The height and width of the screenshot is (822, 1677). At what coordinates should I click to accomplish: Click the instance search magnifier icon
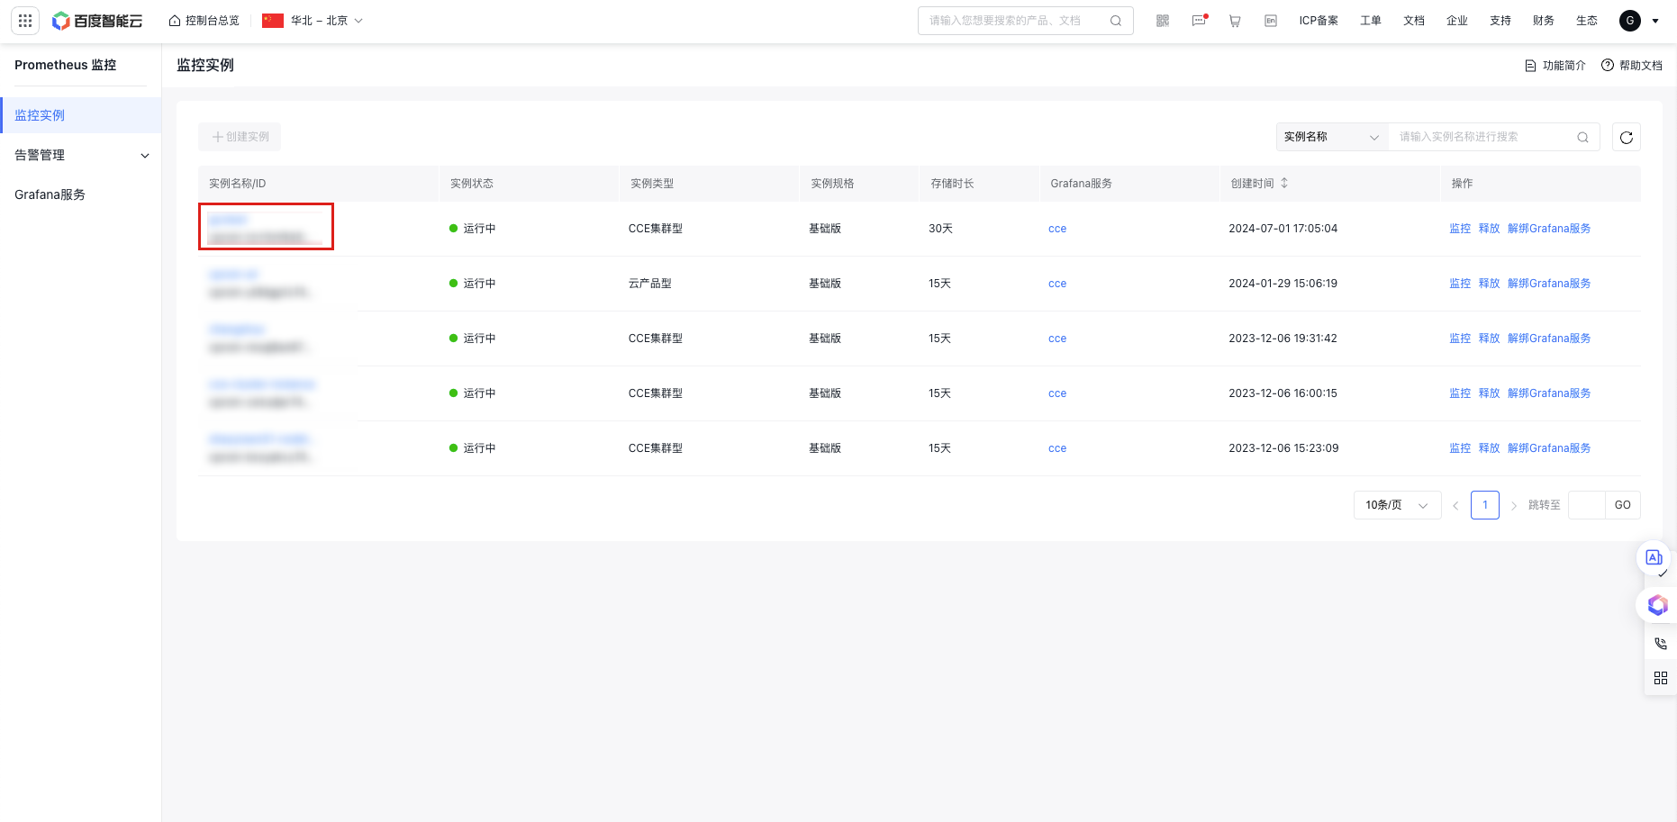tap(1582, 137)
